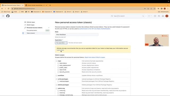Open Chrome profile avatar in toolbar
Screen dimensions: 170x96
click(x=165, y=9)
